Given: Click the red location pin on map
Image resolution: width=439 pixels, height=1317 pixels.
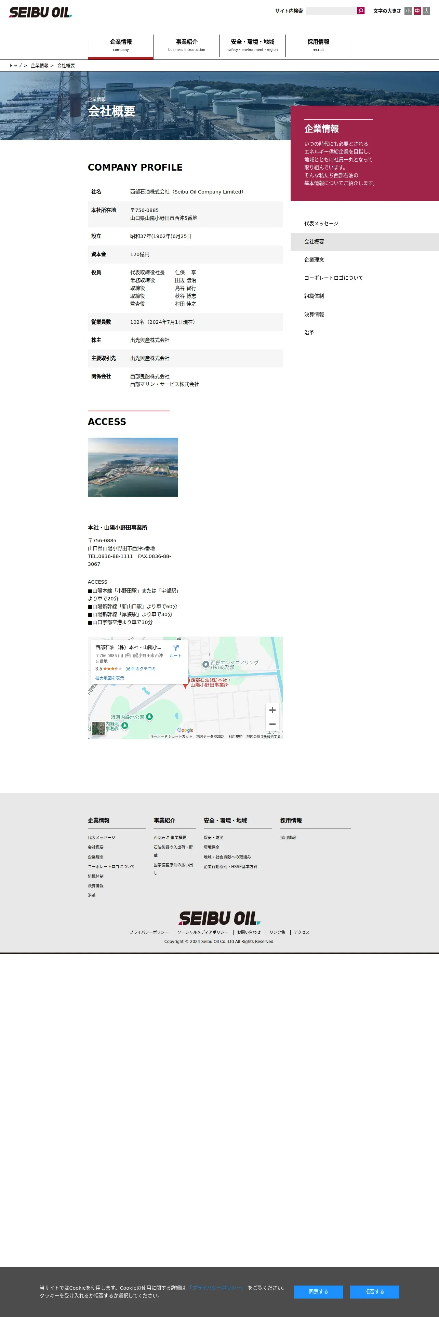Looking at the screenshot, I should pyautogui.click(x=186, y=683).
